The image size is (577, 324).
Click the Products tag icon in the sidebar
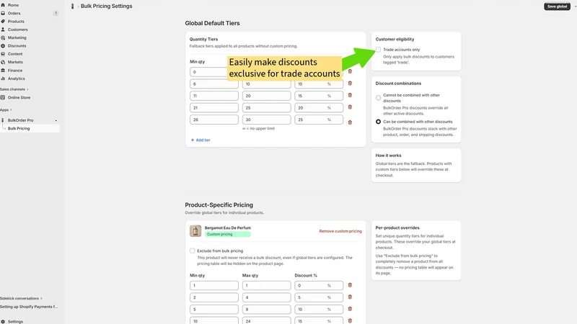[3, 22]
